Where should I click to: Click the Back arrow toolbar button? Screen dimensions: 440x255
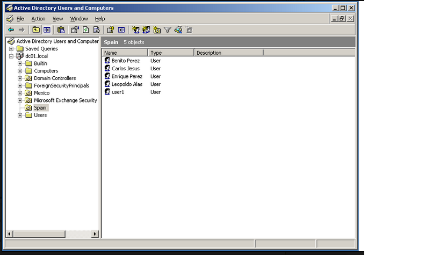[x=11, y=30]
